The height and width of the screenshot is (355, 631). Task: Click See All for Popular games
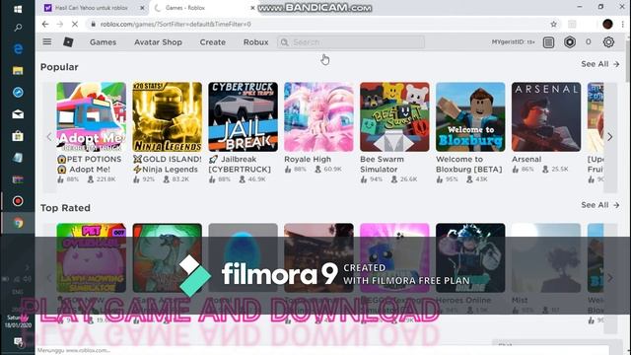click(x=600, y=64)
